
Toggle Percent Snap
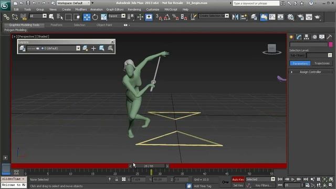175,17
